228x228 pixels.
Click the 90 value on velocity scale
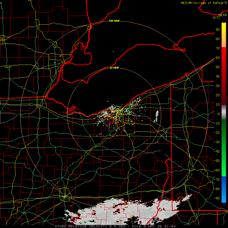point(218,30)
